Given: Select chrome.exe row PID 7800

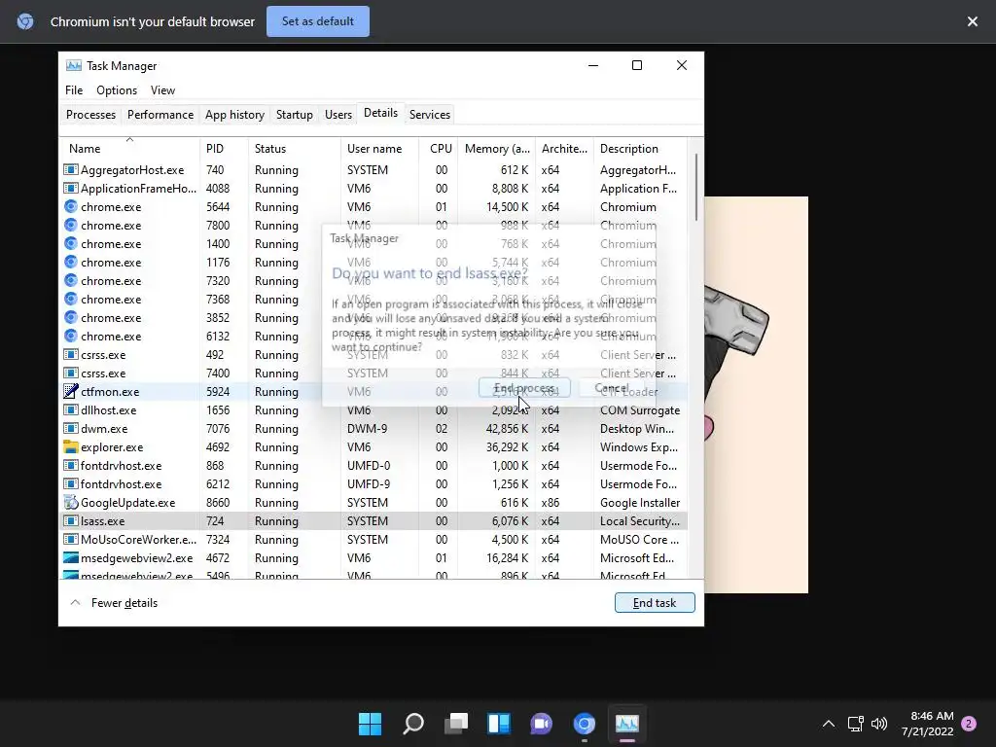Looking at the screenshot, I should tap(373, 225).
